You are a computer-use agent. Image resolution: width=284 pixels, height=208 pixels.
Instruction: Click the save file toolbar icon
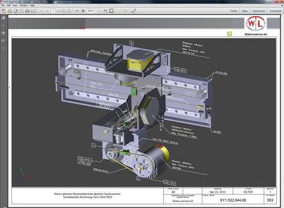[x=10, y=11]
